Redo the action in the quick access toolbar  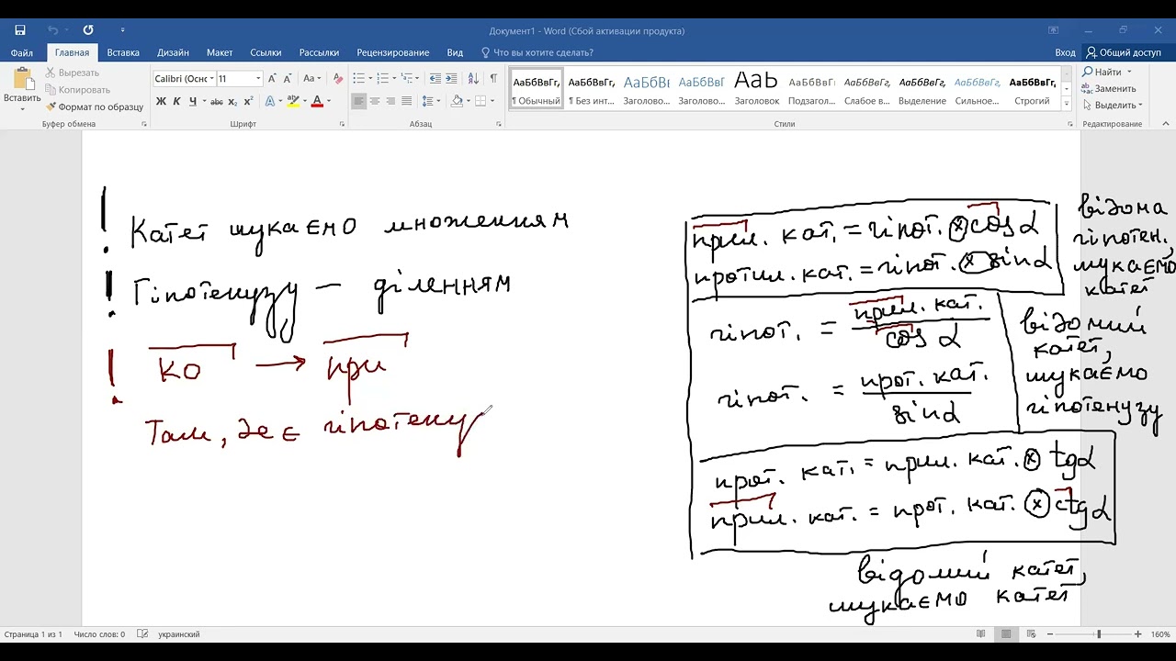88,30
